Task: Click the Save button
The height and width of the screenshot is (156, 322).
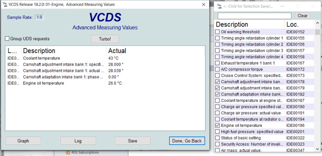Action: click(x=133, y=141)
